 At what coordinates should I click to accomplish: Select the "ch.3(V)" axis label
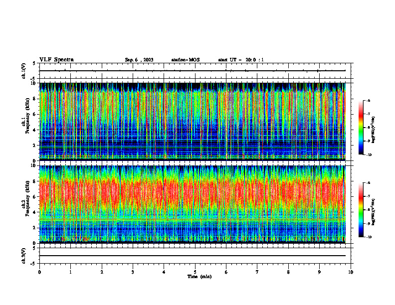23,256
